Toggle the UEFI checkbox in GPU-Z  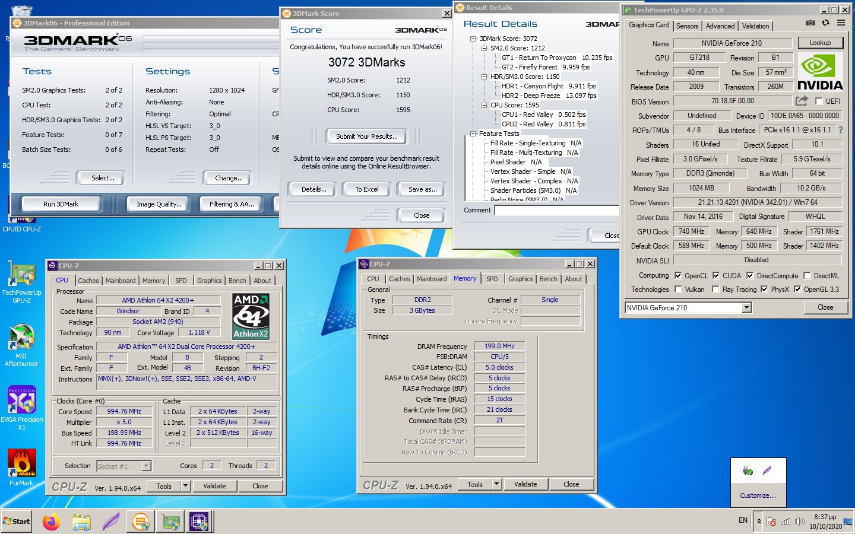point(819,101)
